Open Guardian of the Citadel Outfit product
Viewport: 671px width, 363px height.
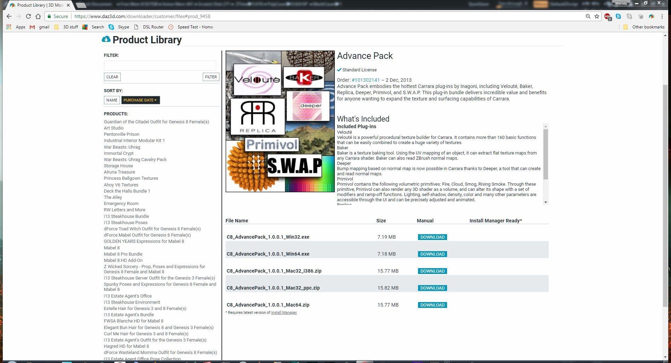(156, 122)
